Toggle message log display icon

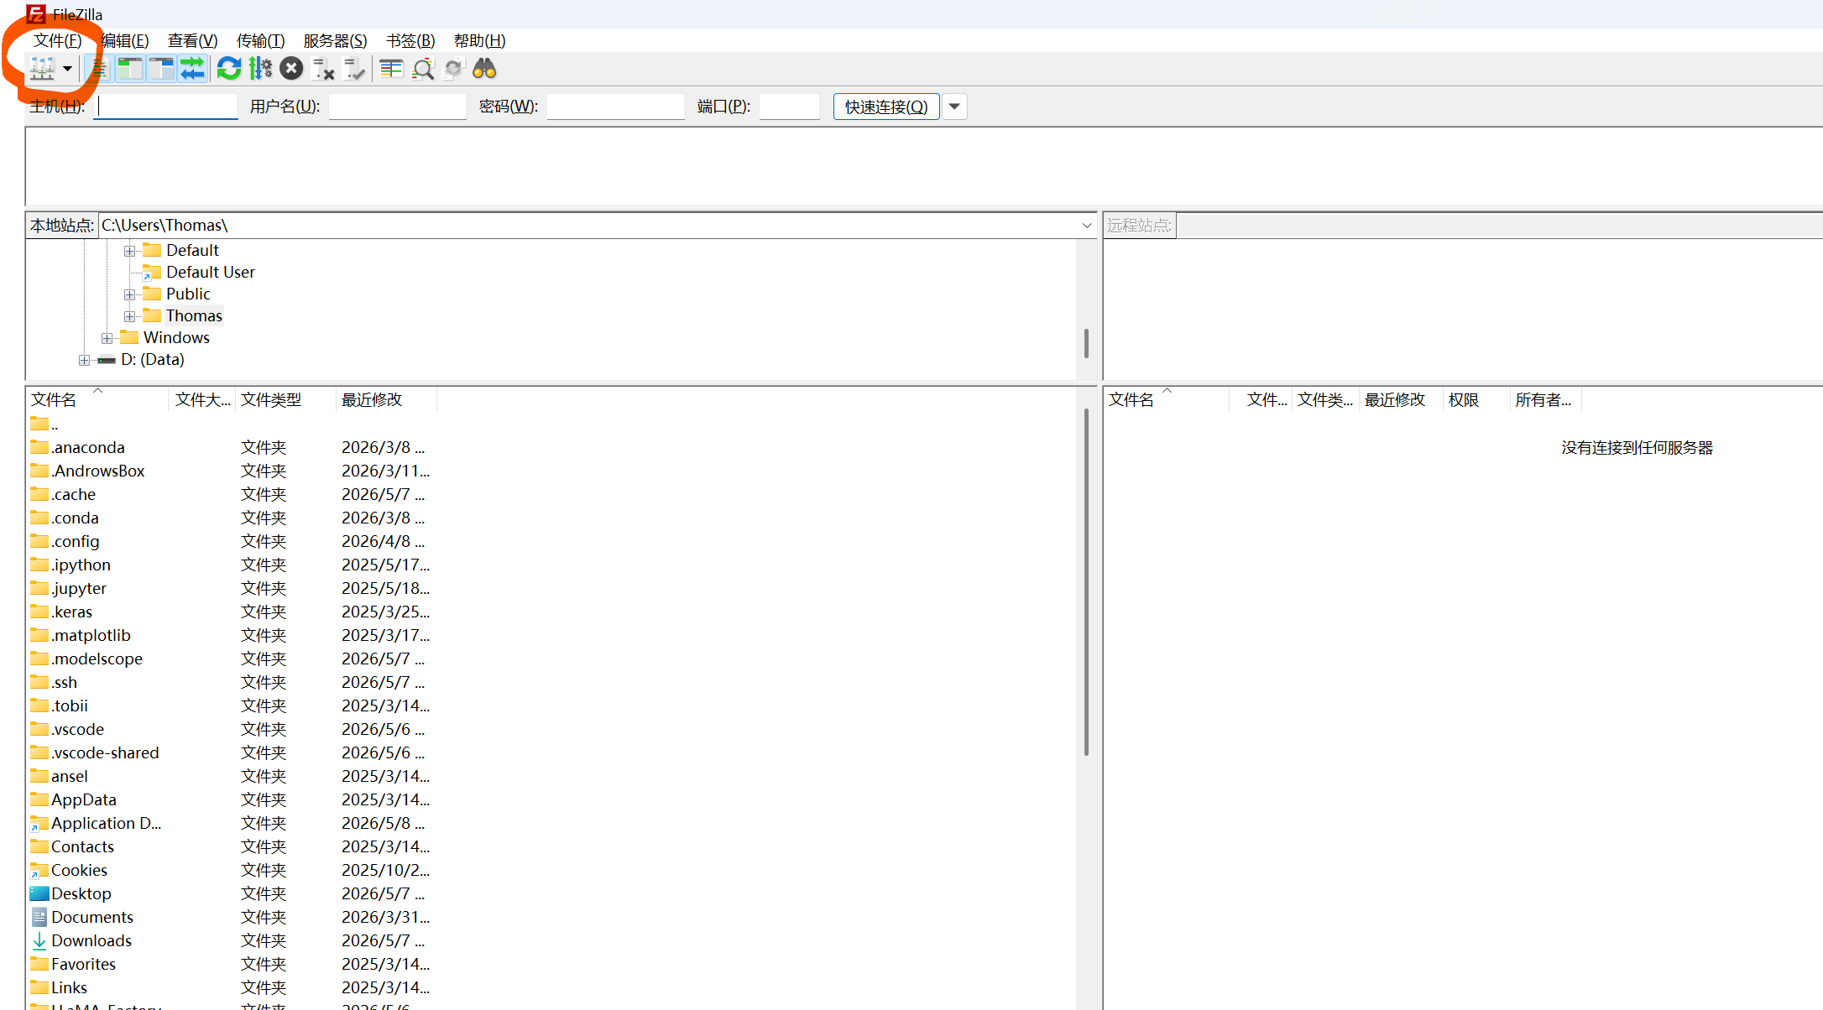tap(99, 69)
